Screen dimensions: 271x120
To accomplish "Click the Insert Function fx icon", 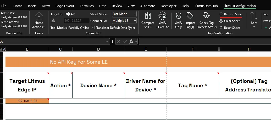I will 131,41.
